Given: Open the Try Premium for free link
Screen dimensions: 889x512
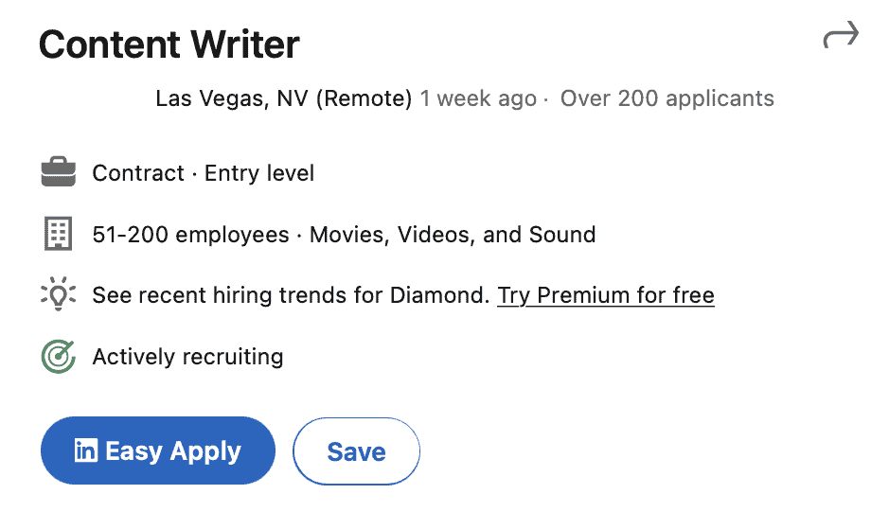Looking at the screenshot, I should coord(606,295).
